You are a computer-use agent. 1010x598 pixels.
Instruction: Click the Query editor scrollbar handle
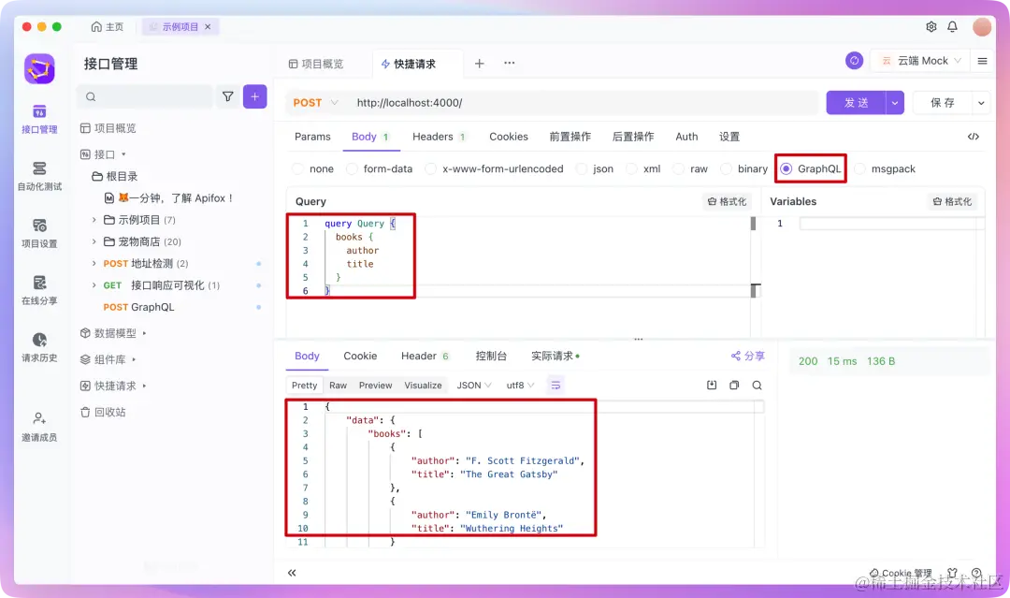pyautogui.click(x=753, y=224)
